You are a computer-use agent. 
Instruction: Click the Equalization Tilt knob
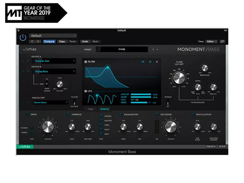[140, 127]
